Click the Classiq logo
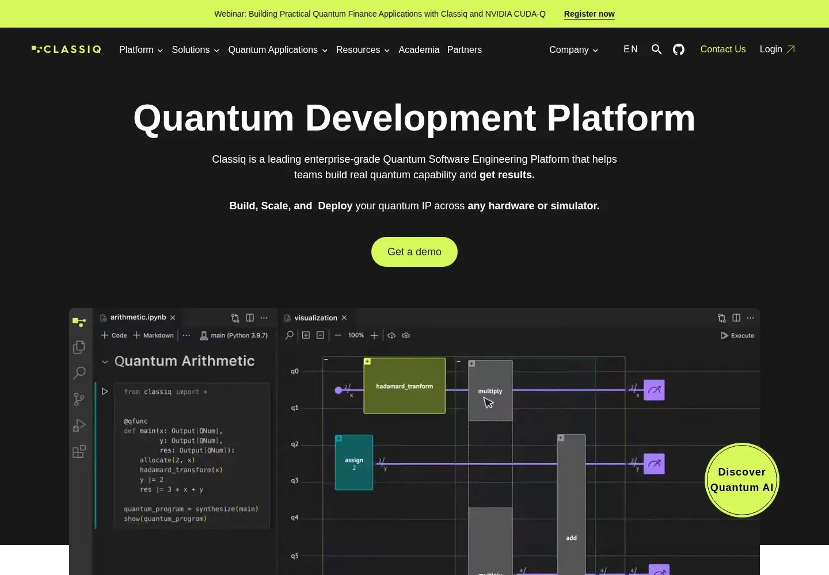This screenshot has width=829, height=575. coord(66,49)
